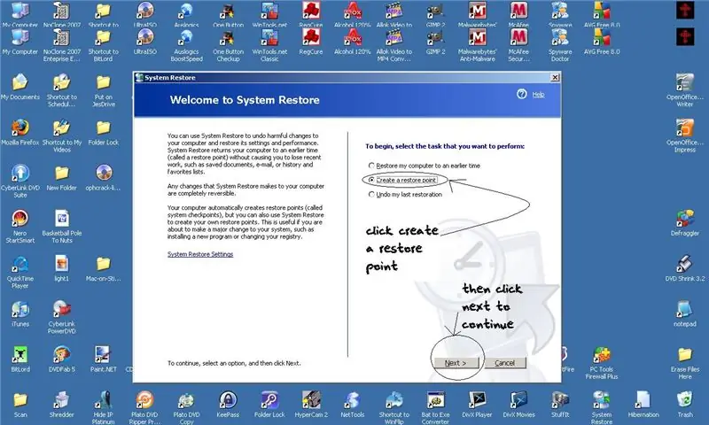Viewport: 709px width, 425px height.
Task: Launch KeePass padlock icon
Action: coord(228,400)
